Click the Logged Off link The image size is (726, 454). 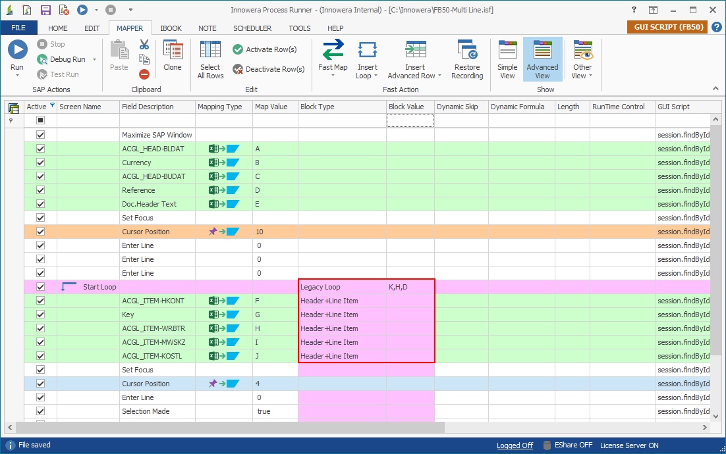click(x=515, y=445)
